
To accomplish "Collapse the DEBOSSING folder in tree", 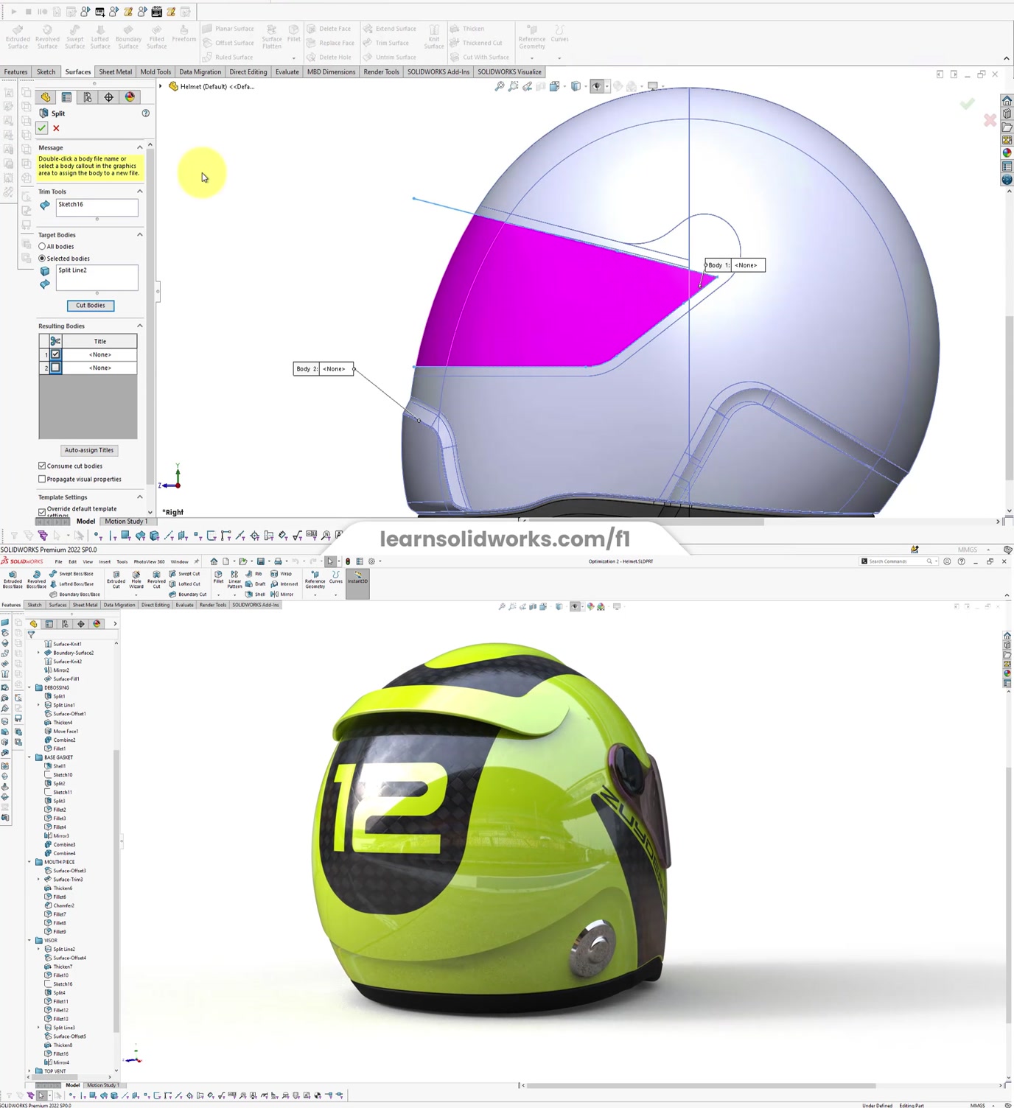I will click(30, 687).
